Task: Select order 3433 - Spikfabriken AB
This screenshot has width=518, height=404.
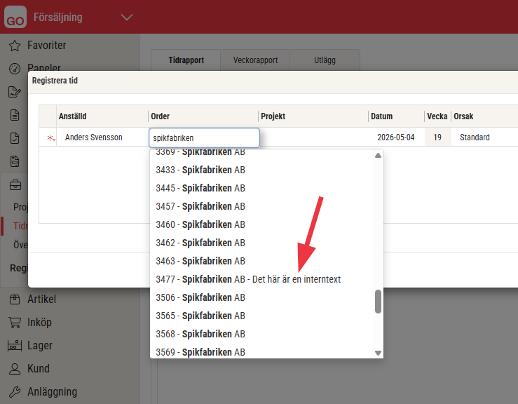Action: click(261, 170)
